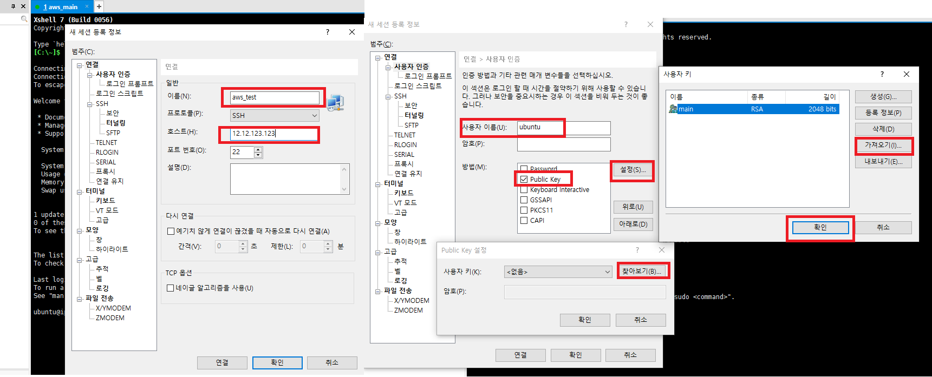Select 로그인 스크립트 in the left dialog tree
The width and height of the screenshot is (932, 377).
pyautogui.click(x=120, y=94)
